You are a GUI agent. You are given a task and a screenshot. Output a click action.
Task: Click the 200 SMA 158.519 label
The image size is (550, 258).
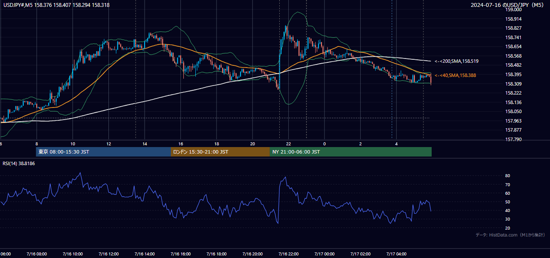pos(457,61)
